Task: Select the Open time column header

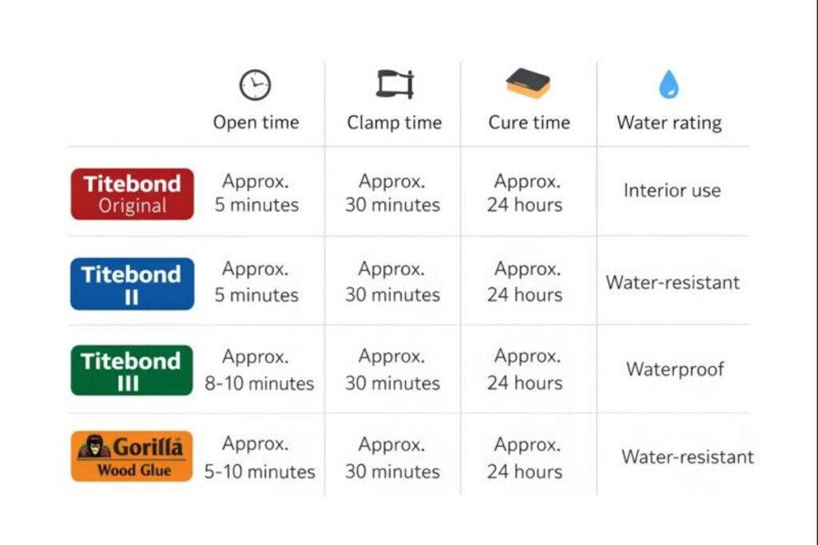Action: 256,123
